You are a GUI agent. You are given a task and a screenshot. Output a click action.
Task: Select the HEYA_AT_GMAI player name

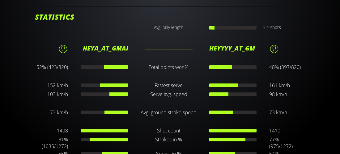(105, 48)
